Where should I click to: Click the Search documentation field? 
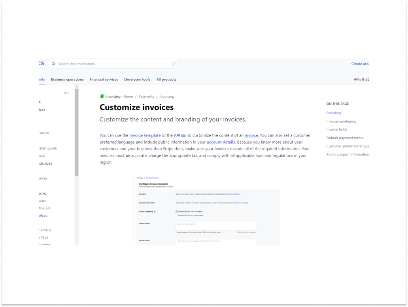113,64
